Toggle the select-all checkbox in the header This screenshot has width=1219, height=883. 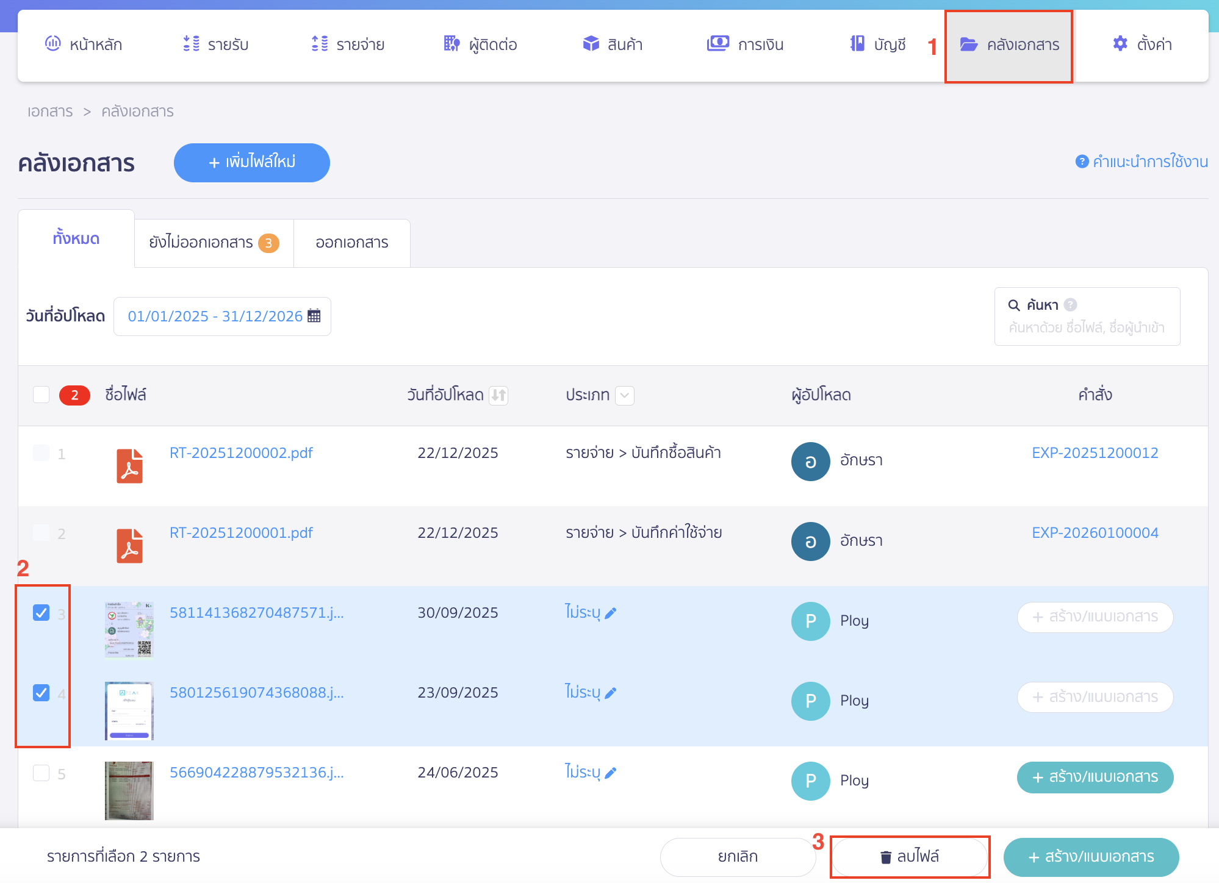[41, 395]
